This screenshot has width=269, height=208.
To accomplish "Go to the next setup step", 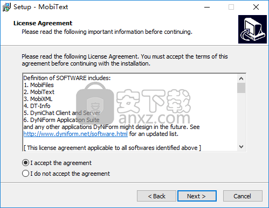I will [197, 196].
